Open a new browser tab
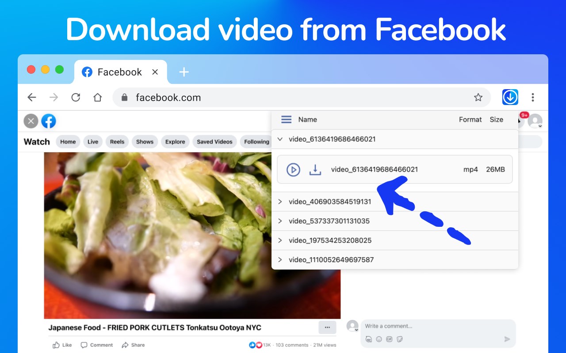The image size is (566, 353). tap(184, 72)
